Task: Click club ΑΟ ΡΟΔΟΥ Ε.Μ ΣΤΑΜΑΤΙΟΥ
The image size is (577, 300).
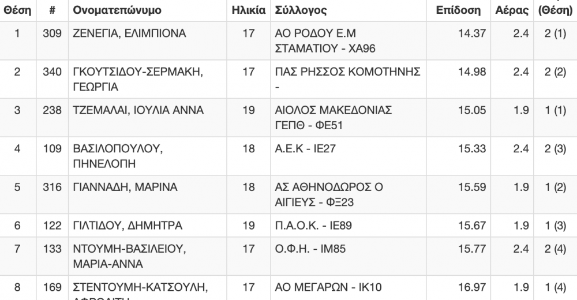Action: (x=325, y=41)
